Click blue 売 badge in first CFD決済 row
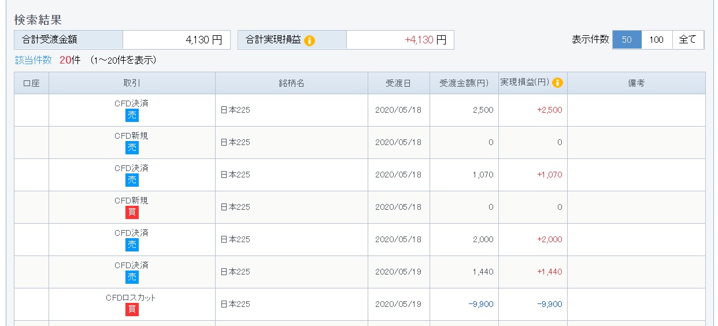Screen dimensions: 718x326 132,115
